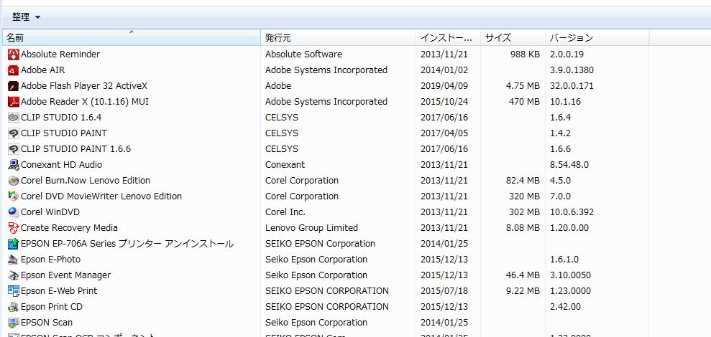Click the 1.20.0.00 version cell
Image resolution: width=711 pixels, height=337 pixels.
569,228
